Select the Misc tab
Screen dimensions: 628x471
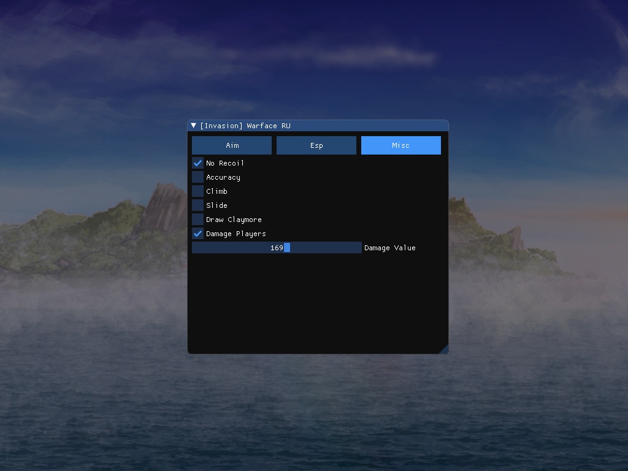[x=401, y=145]
